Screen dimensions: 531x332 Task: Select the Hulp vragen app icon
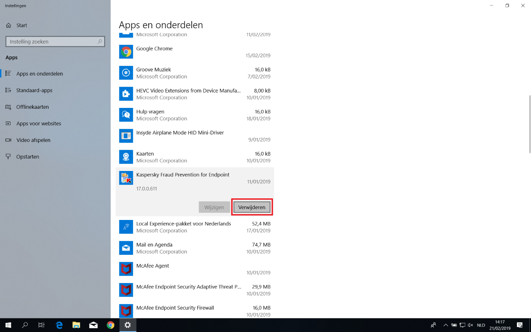tap(126, 115)
